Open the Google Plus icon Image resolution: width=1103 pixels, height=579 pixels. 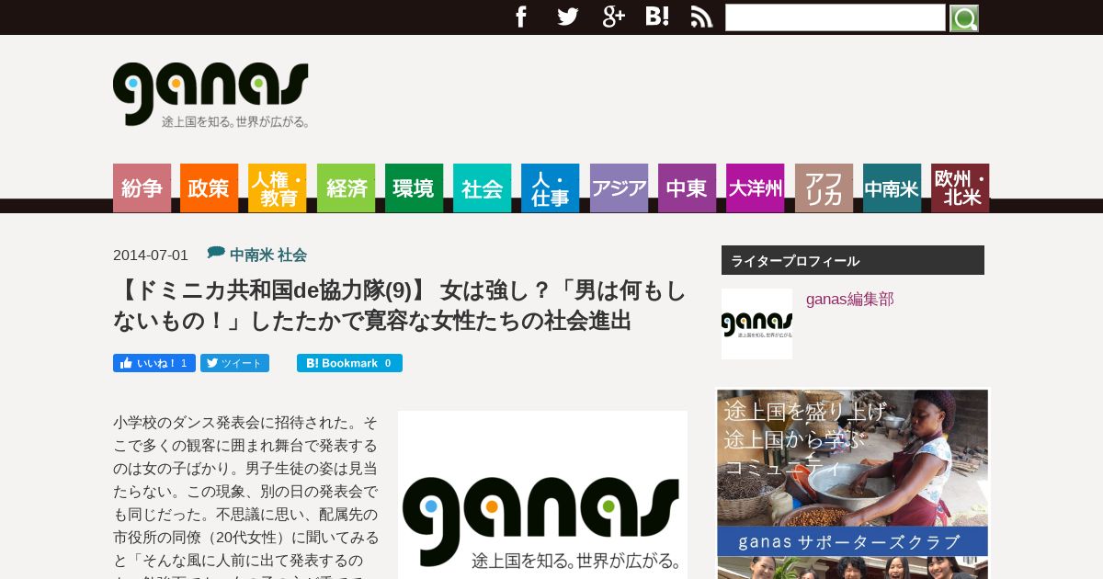click(613, 17)
